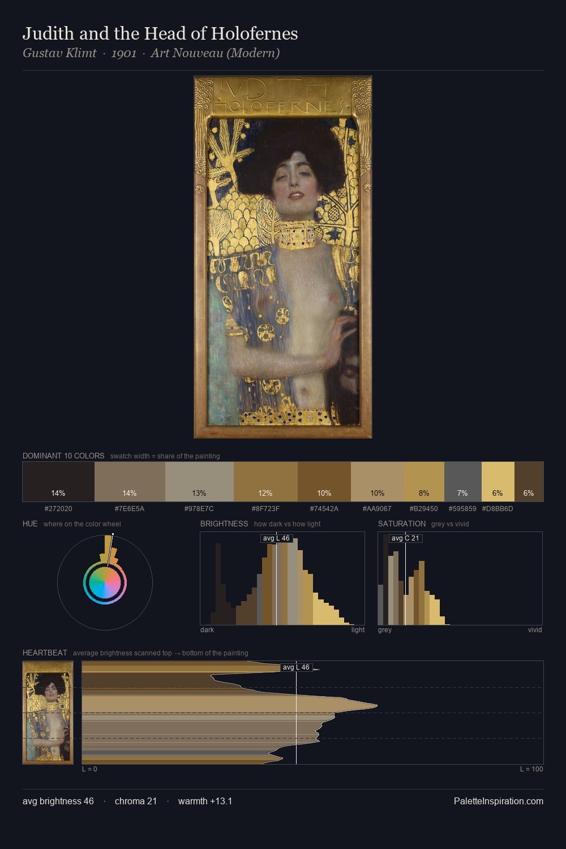Click the caption where on the color wheel

click(82, 524)
